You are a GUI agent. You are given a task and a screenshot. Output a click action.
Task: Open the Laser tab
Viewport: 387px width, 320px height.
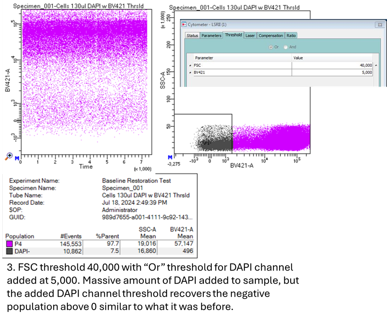point(250,36)
